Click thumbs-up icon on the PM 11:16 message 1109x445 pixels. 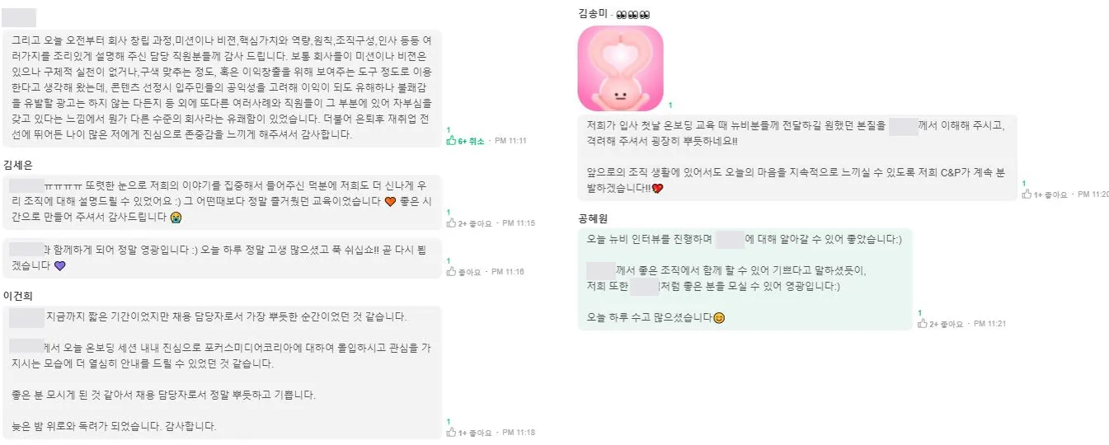point(451,271)
